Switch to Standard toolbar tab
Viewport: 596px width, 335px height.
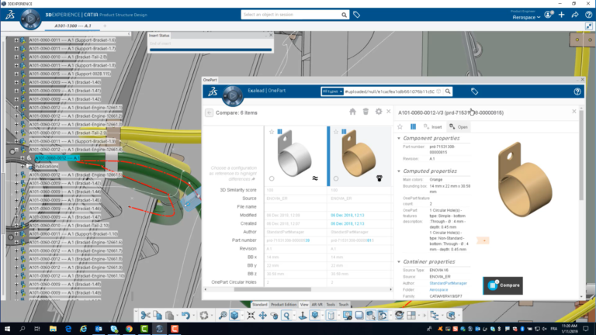click(x=260, y=305)
